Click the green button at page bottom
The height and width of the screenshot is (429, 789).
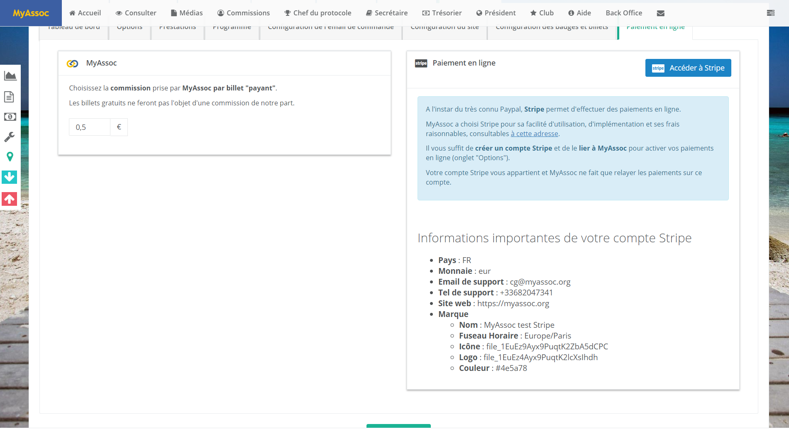coord(398,426)
